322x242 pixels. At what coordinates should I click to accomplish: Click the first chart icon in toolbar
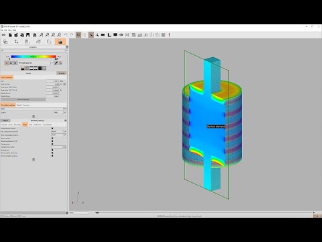[x=133, y=35]
